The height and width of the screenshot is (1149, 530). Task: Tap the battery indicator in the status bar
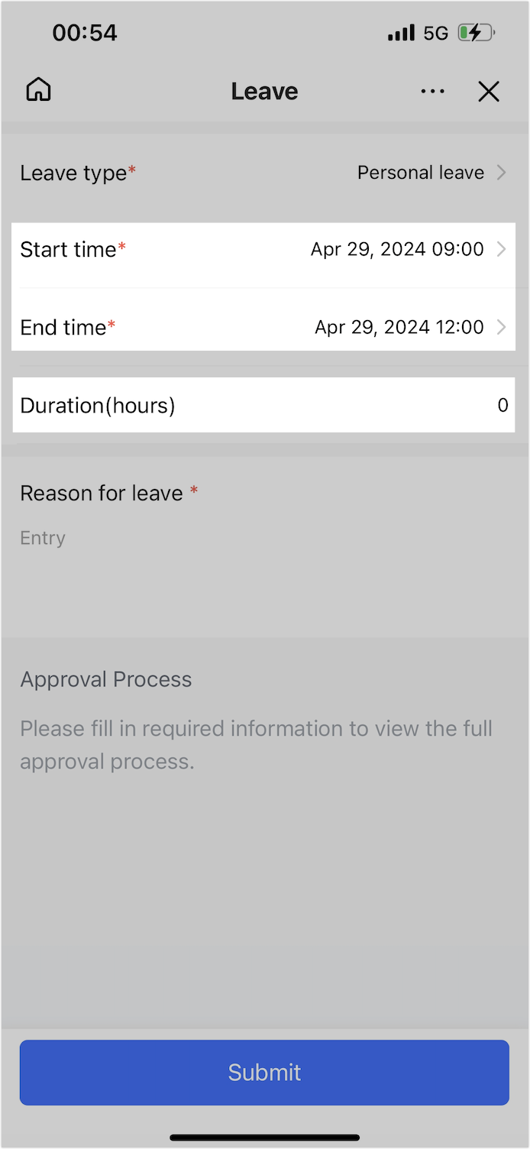(474, 32)
